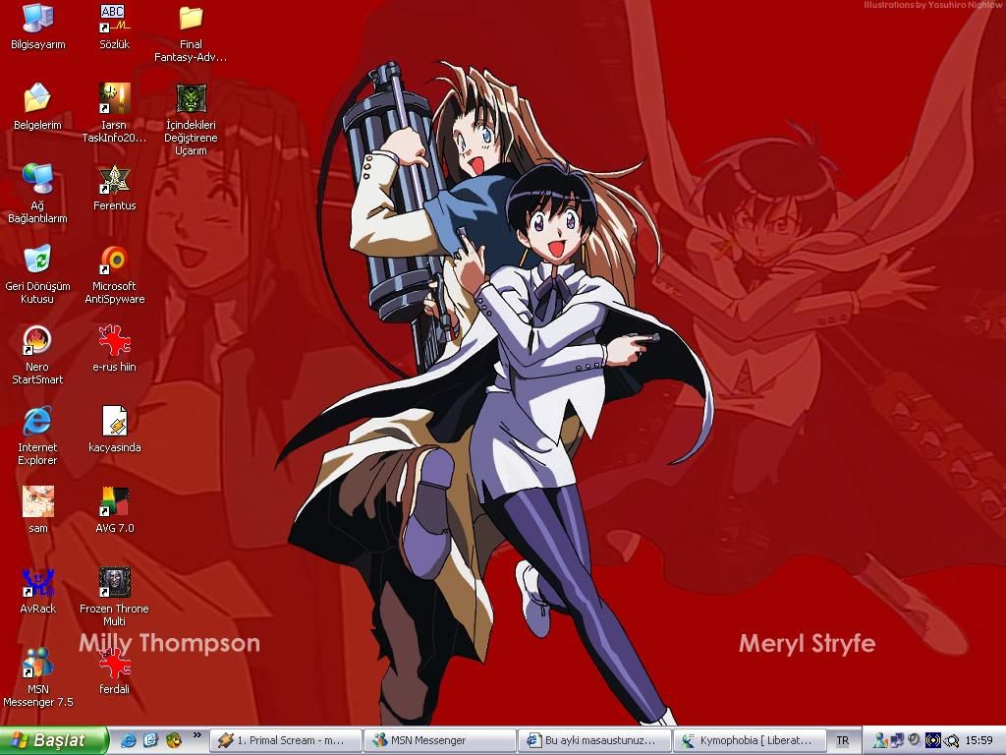This screenshot has width=1006, height=755.
Task: Open the TR language bar selector
Action: (x=842, y=740)
